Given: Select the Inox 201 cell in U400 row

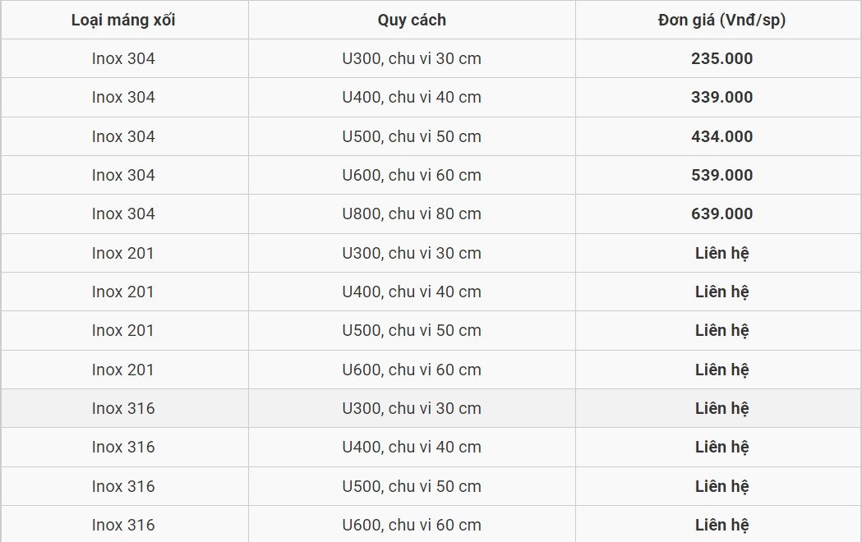Looking at the screenshot, I should point(123,292).
